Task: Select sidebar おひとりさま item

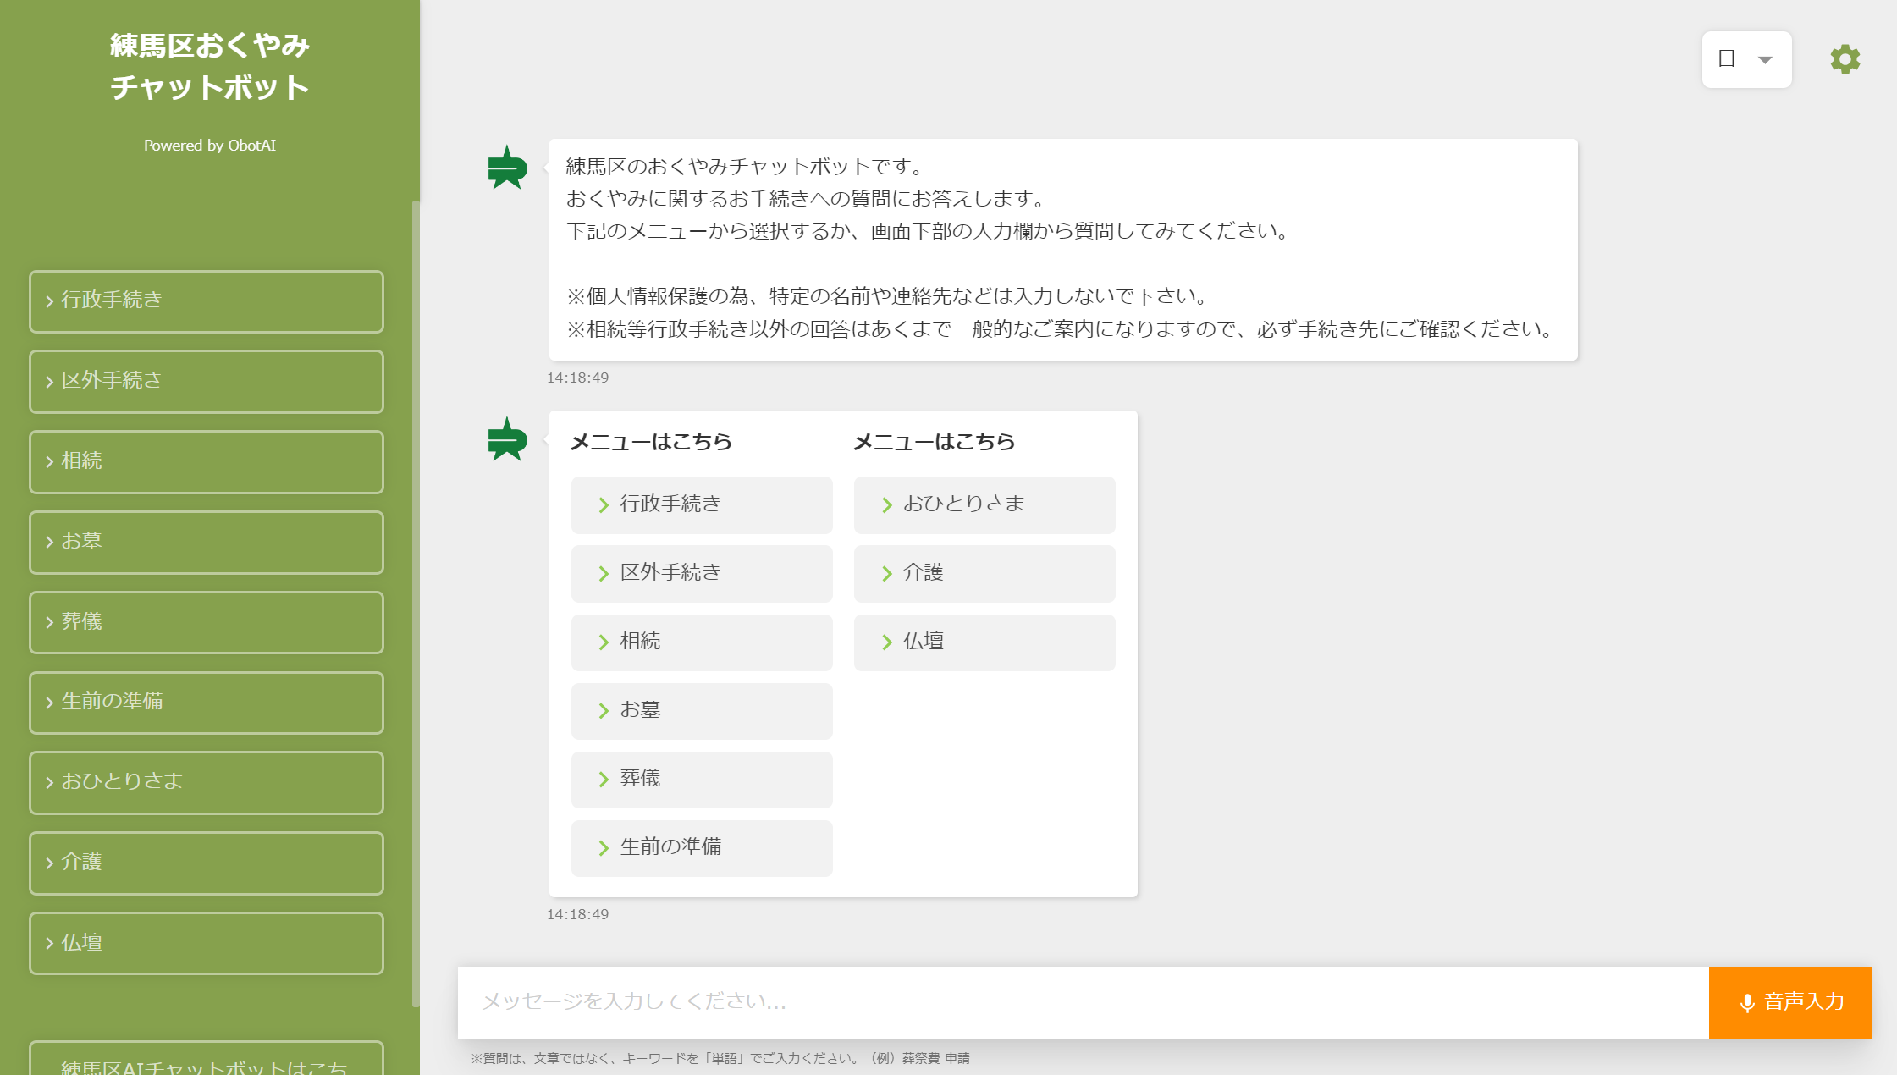Action: (x=206, y=782)
